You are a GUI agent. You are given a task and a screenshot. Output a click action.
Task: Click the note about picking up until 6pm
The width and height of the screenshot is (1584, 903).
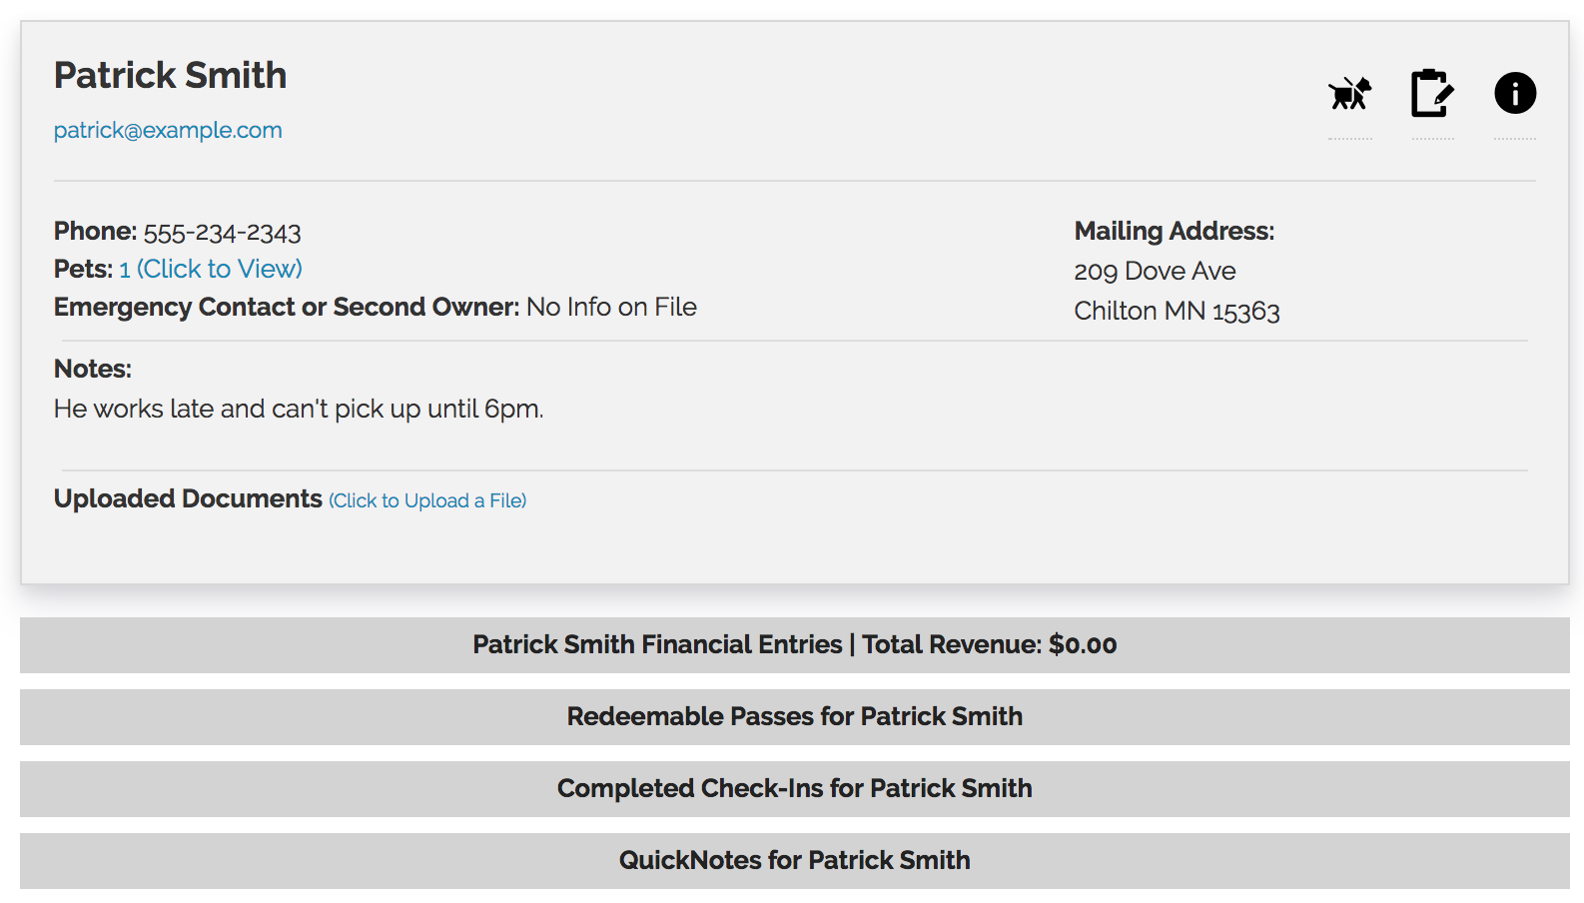(x=299, y=409)
